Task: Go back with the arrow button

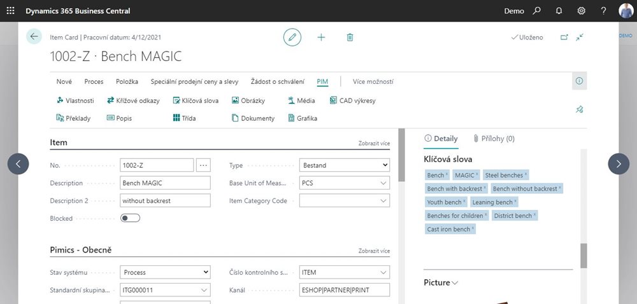Action: tap(34, 36)
